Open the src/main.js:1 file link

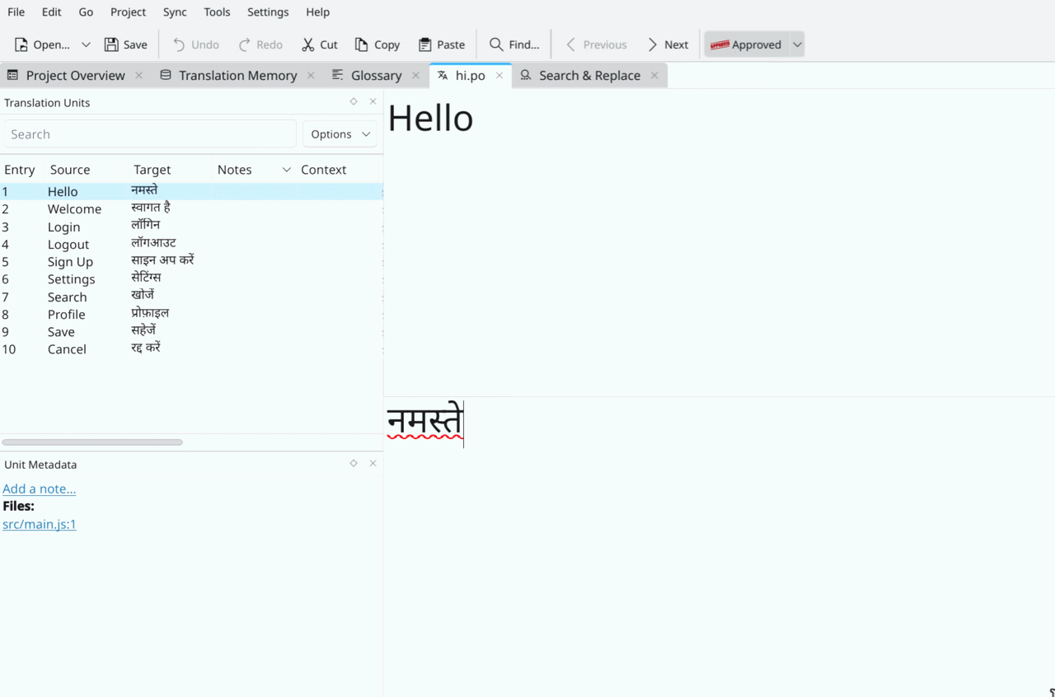coord(40,524)
